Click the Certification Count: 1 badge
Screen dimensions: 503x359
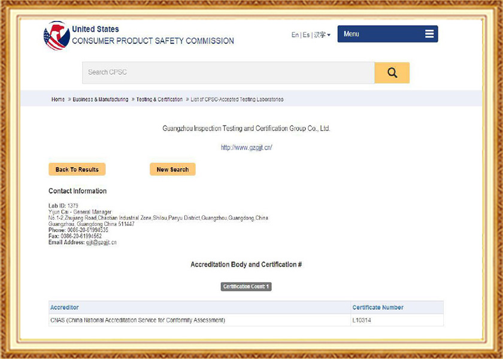pos(246,287)
